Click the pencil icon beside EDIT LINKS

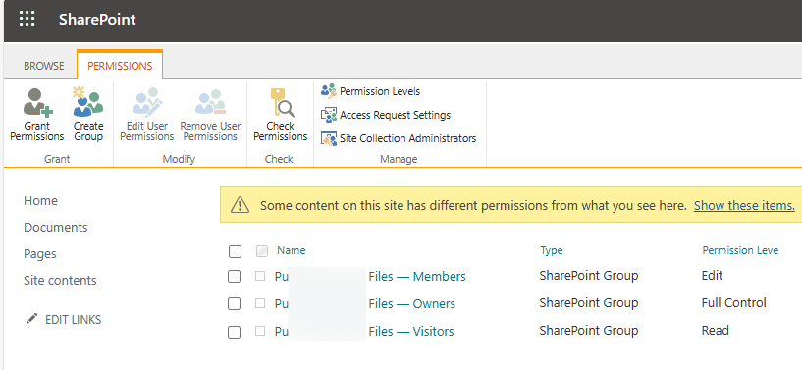coord(31,319)
